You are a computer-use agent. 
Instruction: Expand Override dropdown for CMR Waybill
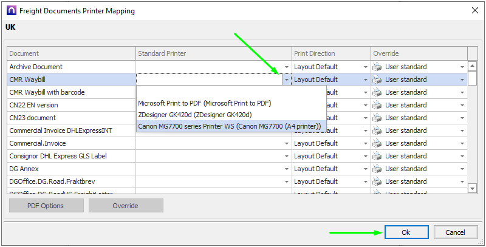point(462,80)
